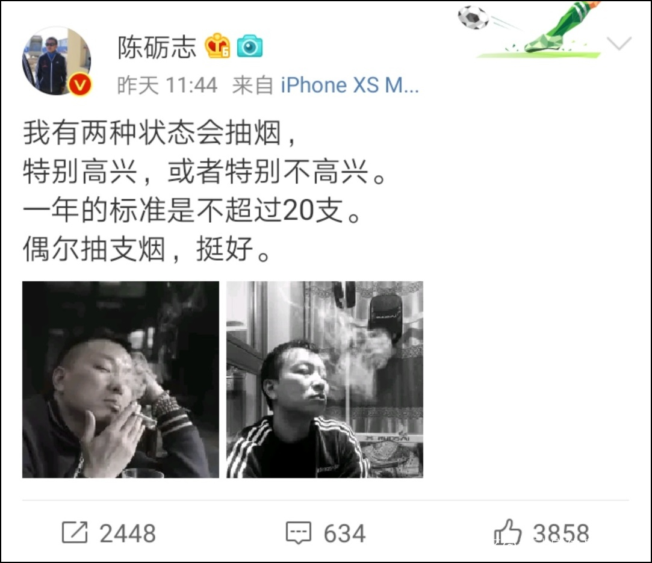
Task: Open the left smoking photo thumbnail
Action: 120,379
